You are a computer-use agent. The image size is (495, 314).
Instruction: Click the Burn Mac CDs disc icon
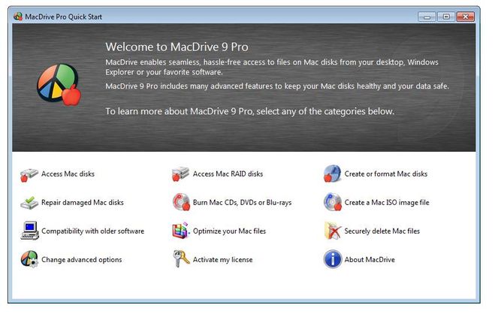pyautogui.click(x=181, y=202)
